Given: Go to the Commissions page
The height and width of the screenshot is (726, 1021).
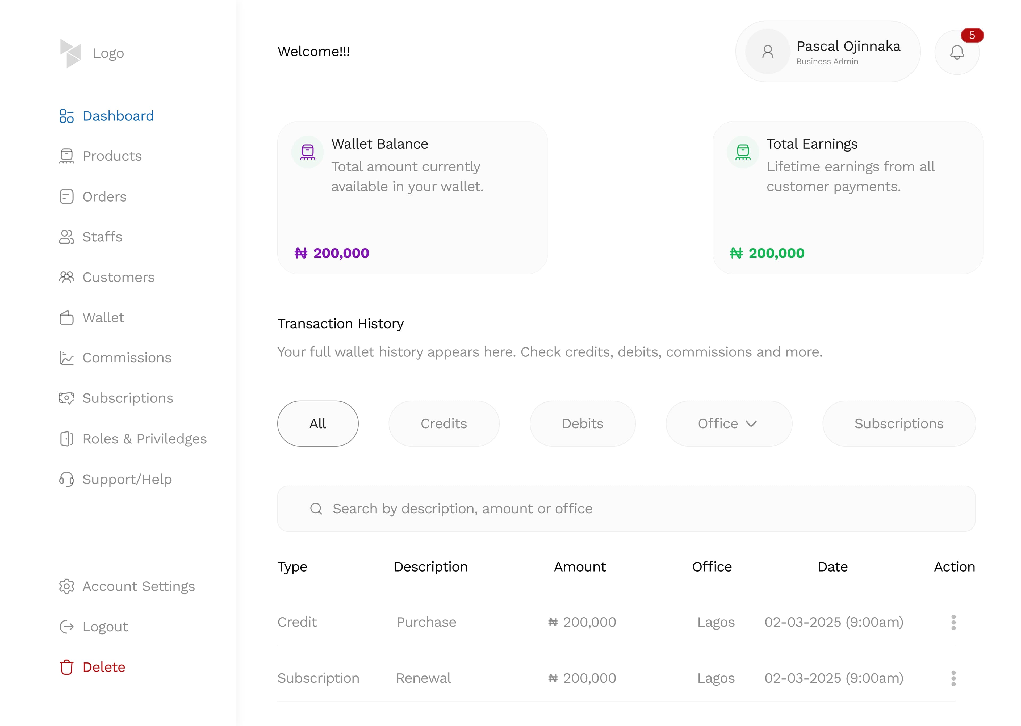Looking at the screenshot, I should pos(127,358).
